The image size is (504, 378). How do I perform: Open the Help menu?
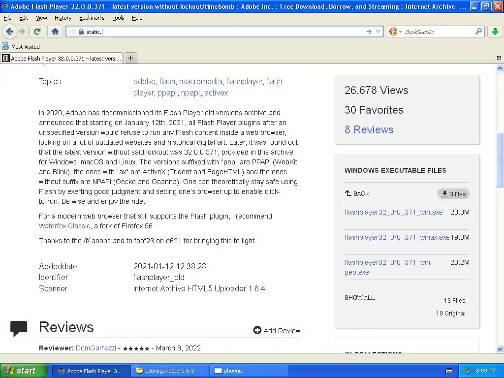coord(137,18)
